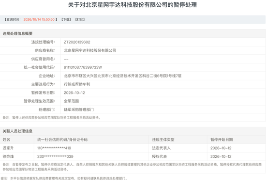
Task: Select 徐烨烽 row start date 2026-10-12
Action: (221, 156)
